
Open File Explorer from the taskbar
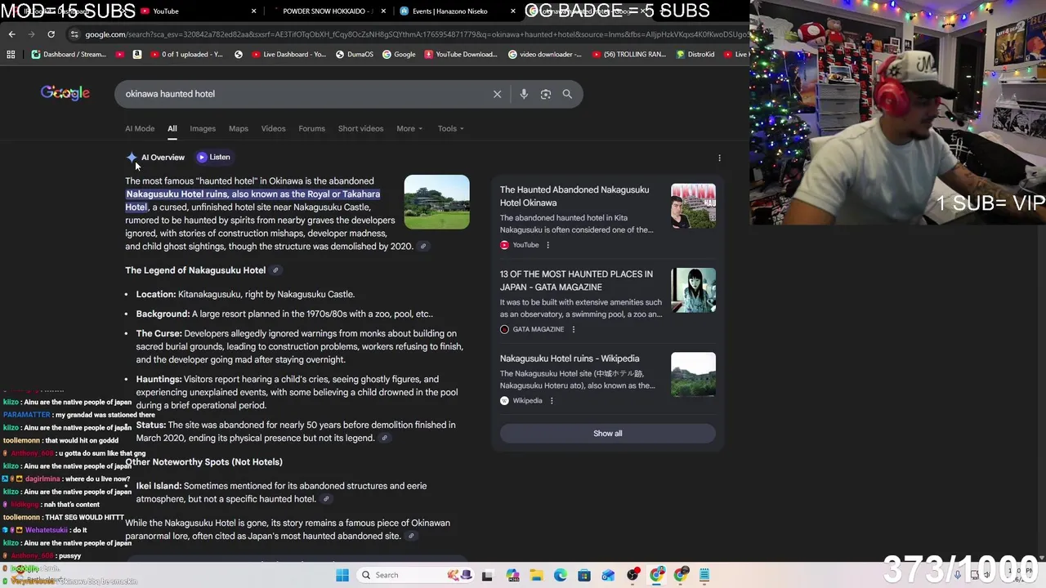tap(536, 575)
